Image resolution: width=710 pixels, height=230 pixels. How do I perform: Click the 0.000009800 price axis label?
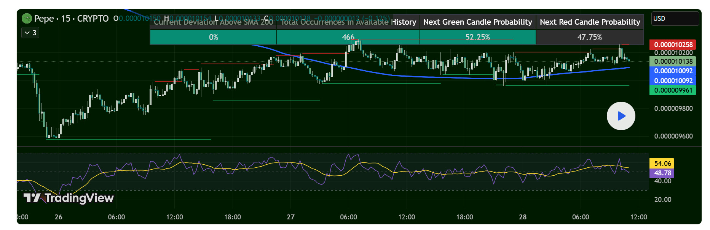(x=673, y=109)
